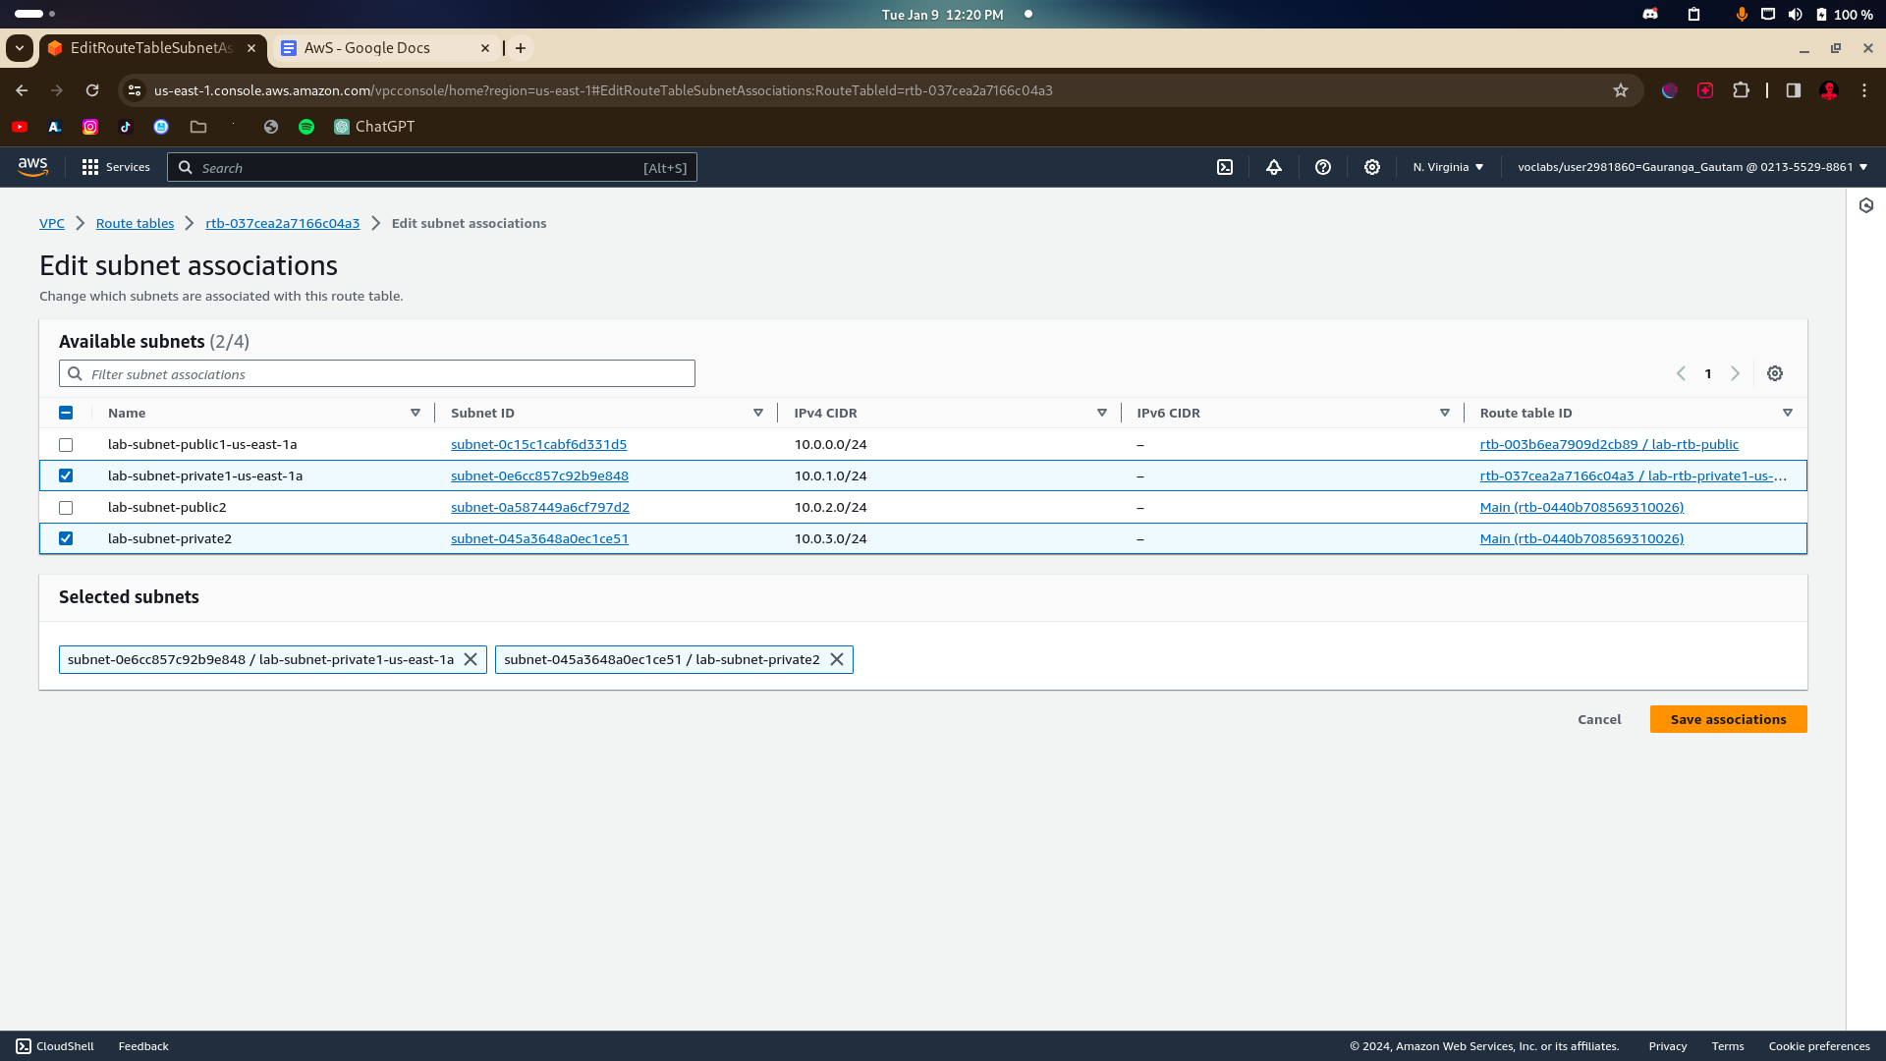
Task: Expand the N. Virginia region dropdown
Action: tap(1448, 167)
